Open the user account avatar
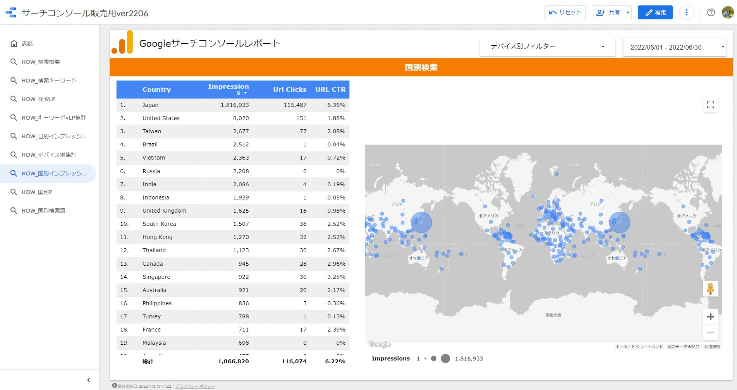Screen dimensions: 737x390 click(728, 12)
